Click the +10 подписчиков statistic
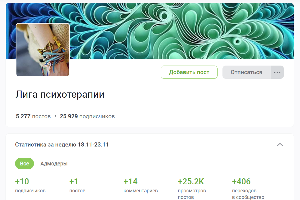The width and height of the screenshot is (300, 200). point(30,185)
